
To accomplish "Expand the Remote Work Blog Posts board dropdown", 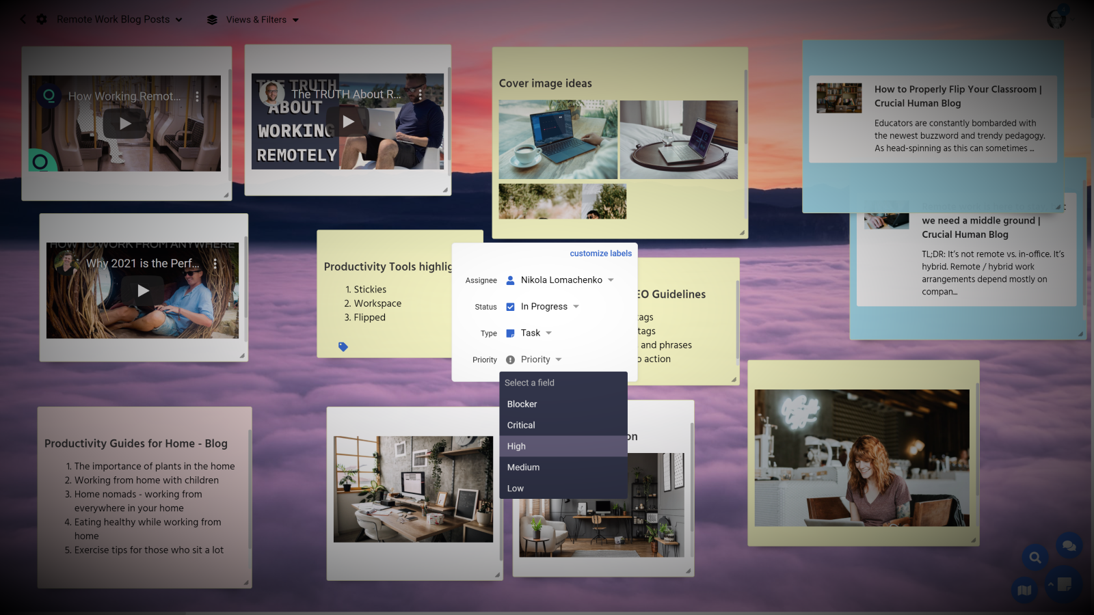I will click(179, 19).
